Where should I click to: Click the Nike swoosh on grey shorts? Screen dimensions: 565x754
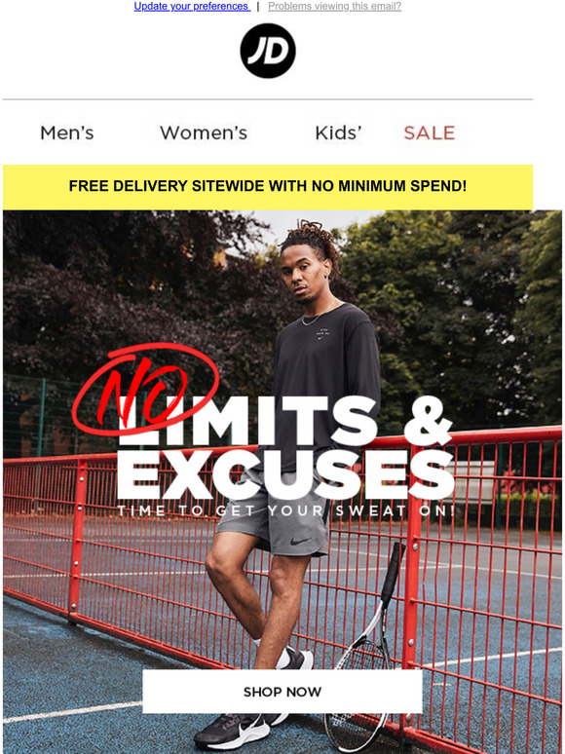tap(301, 541)
